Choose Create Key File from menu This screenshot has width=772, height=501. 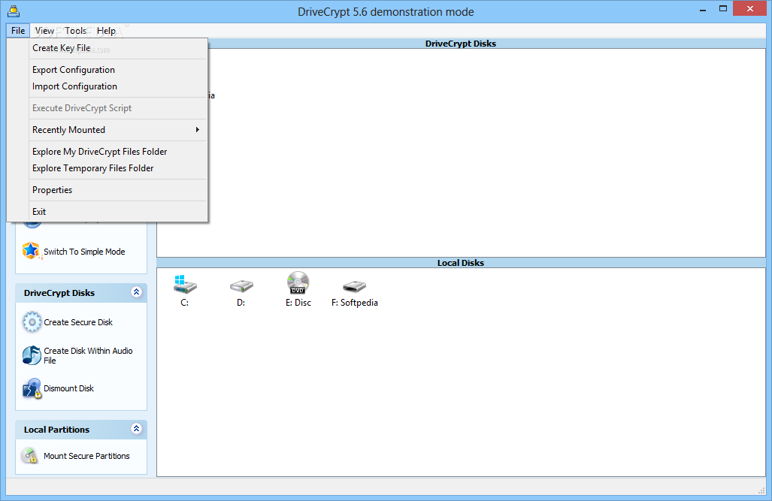pos(118,48)
